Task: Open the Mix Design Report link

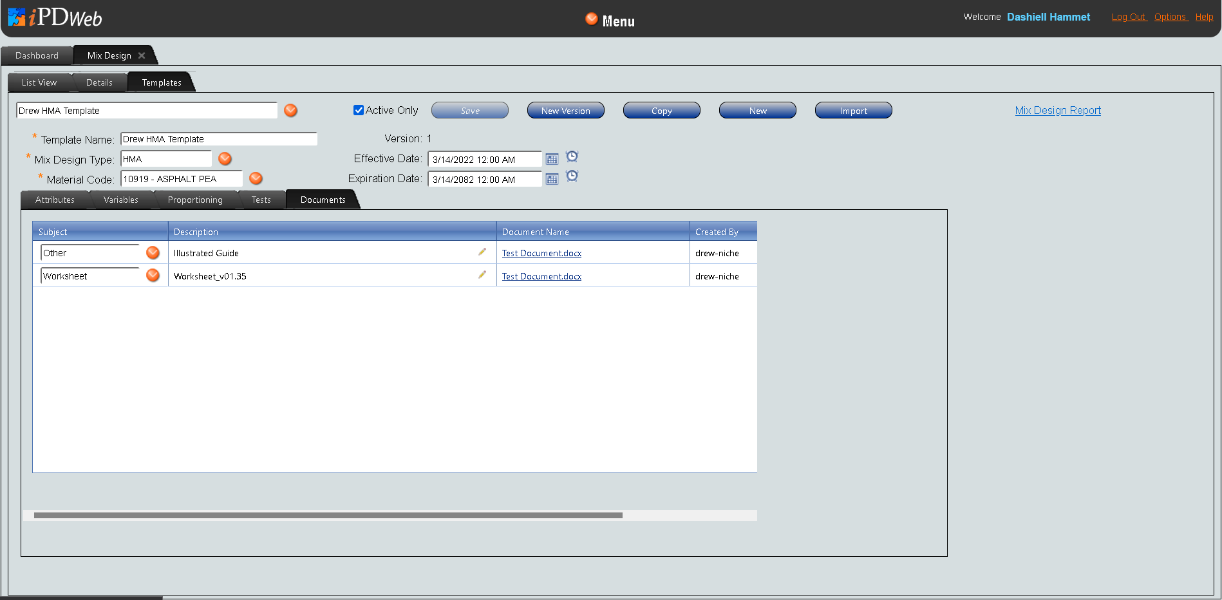Action: (1058, 111)
